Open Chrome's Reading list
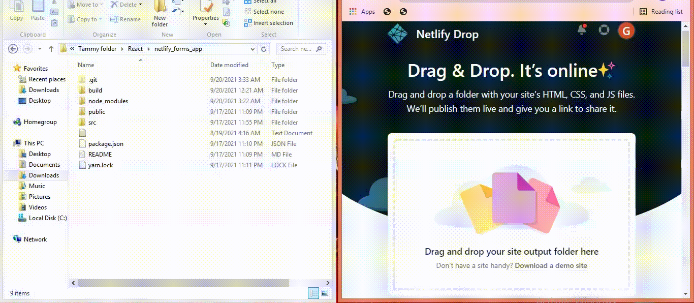This screenshot has width=694, height=303. pyautogui.click(x=661, y=12)
